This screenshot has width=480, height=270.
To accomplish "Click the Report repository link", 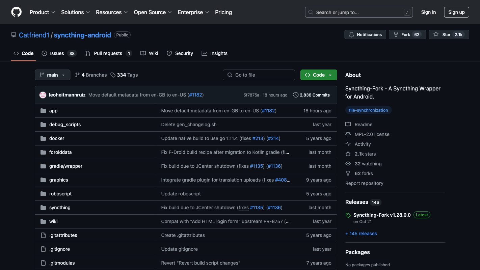I will (x=364, y=183).
